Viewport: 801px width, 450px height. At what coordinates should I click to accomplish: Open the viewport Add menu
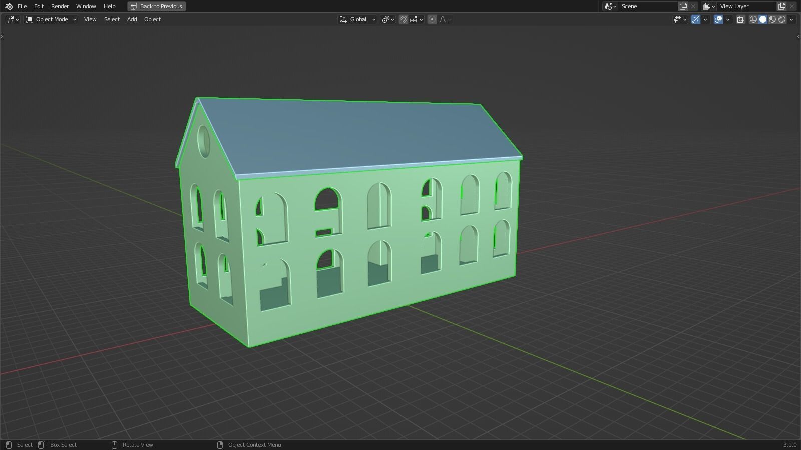click(x=132, y=19)
